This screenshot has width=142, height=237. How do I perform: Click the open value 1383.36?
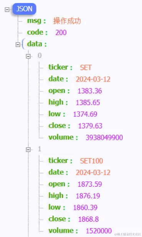point(90,91)
